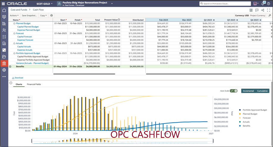This screenshot has width=273, height=147.
Task: Click the Download link below the table
Action: click(18, 78)
